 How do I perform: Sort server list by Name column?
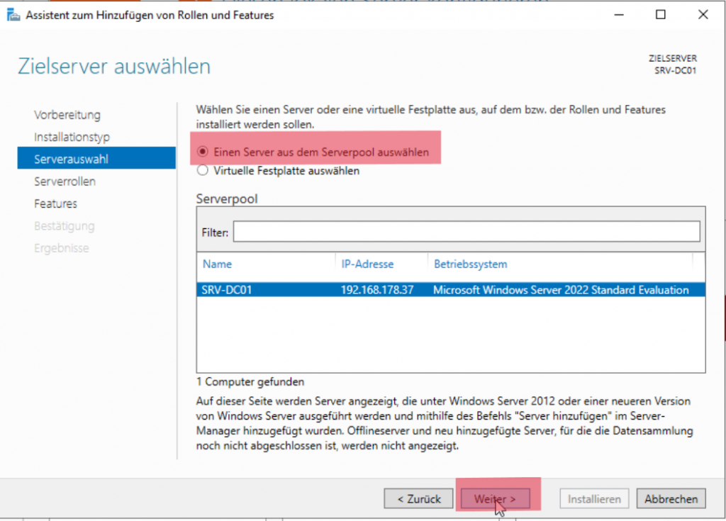pos(218,264)
